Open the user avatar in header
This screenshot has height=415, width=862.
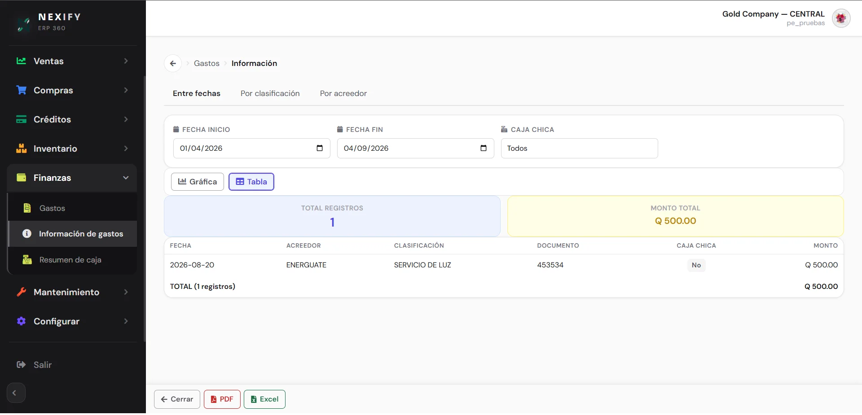[841, 18]
